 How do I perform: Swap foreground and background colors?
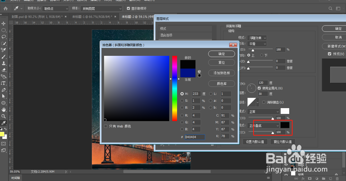(x=6, y=129)
